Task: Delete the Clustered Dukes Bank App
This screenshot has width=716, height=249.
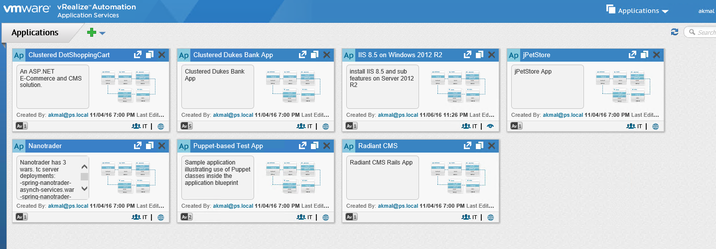Action: point(326,55)
